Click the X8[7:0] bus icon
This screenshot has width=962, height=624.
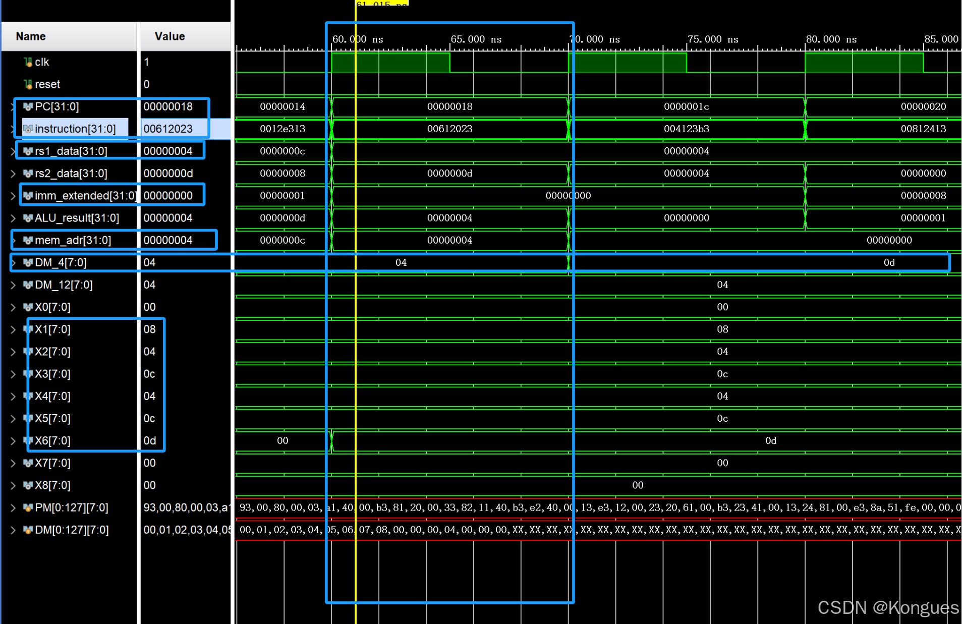pyautogui.click(x=28, y=485)
